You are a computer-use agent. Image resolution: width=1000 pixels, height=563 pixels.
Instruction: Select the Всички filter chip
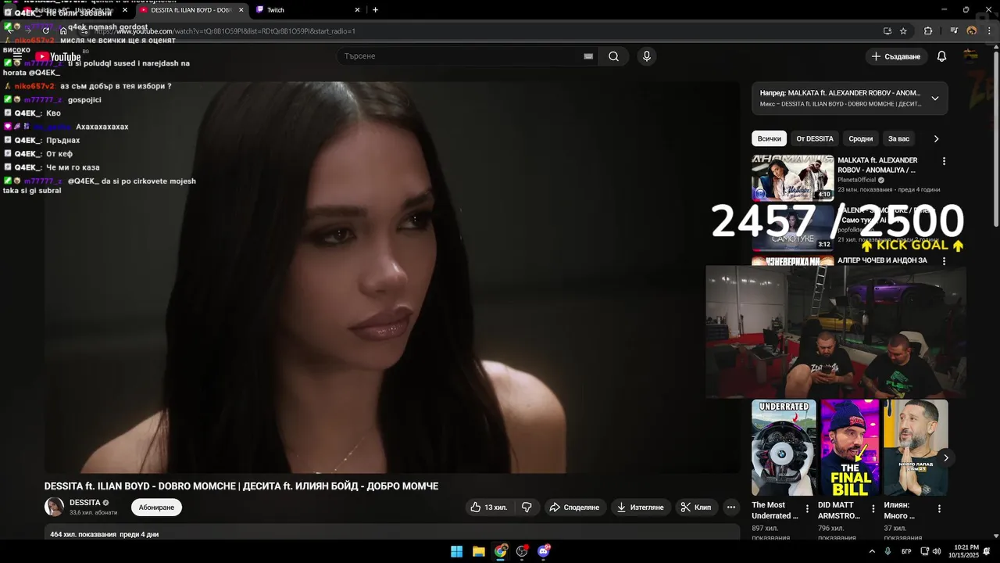tap(769, 138)
